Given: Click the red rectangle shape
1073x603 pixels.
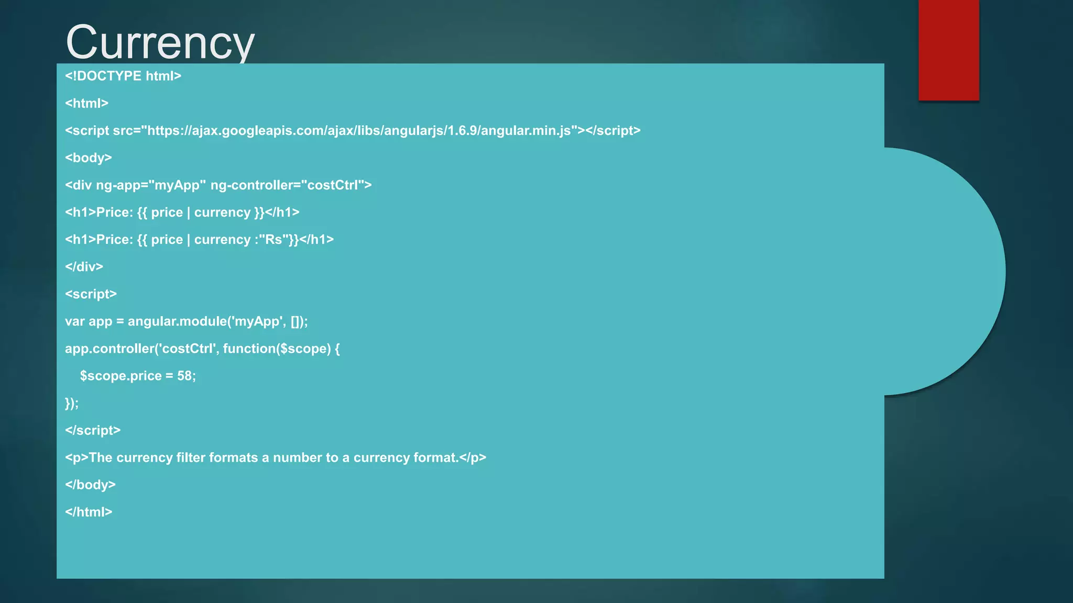Looking at the screenshot, I should pyautogui.click(x=948, y=50).
